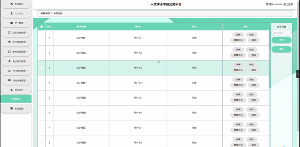Select the highlighted 考研社区 submenu item

[x=16, y=99]
